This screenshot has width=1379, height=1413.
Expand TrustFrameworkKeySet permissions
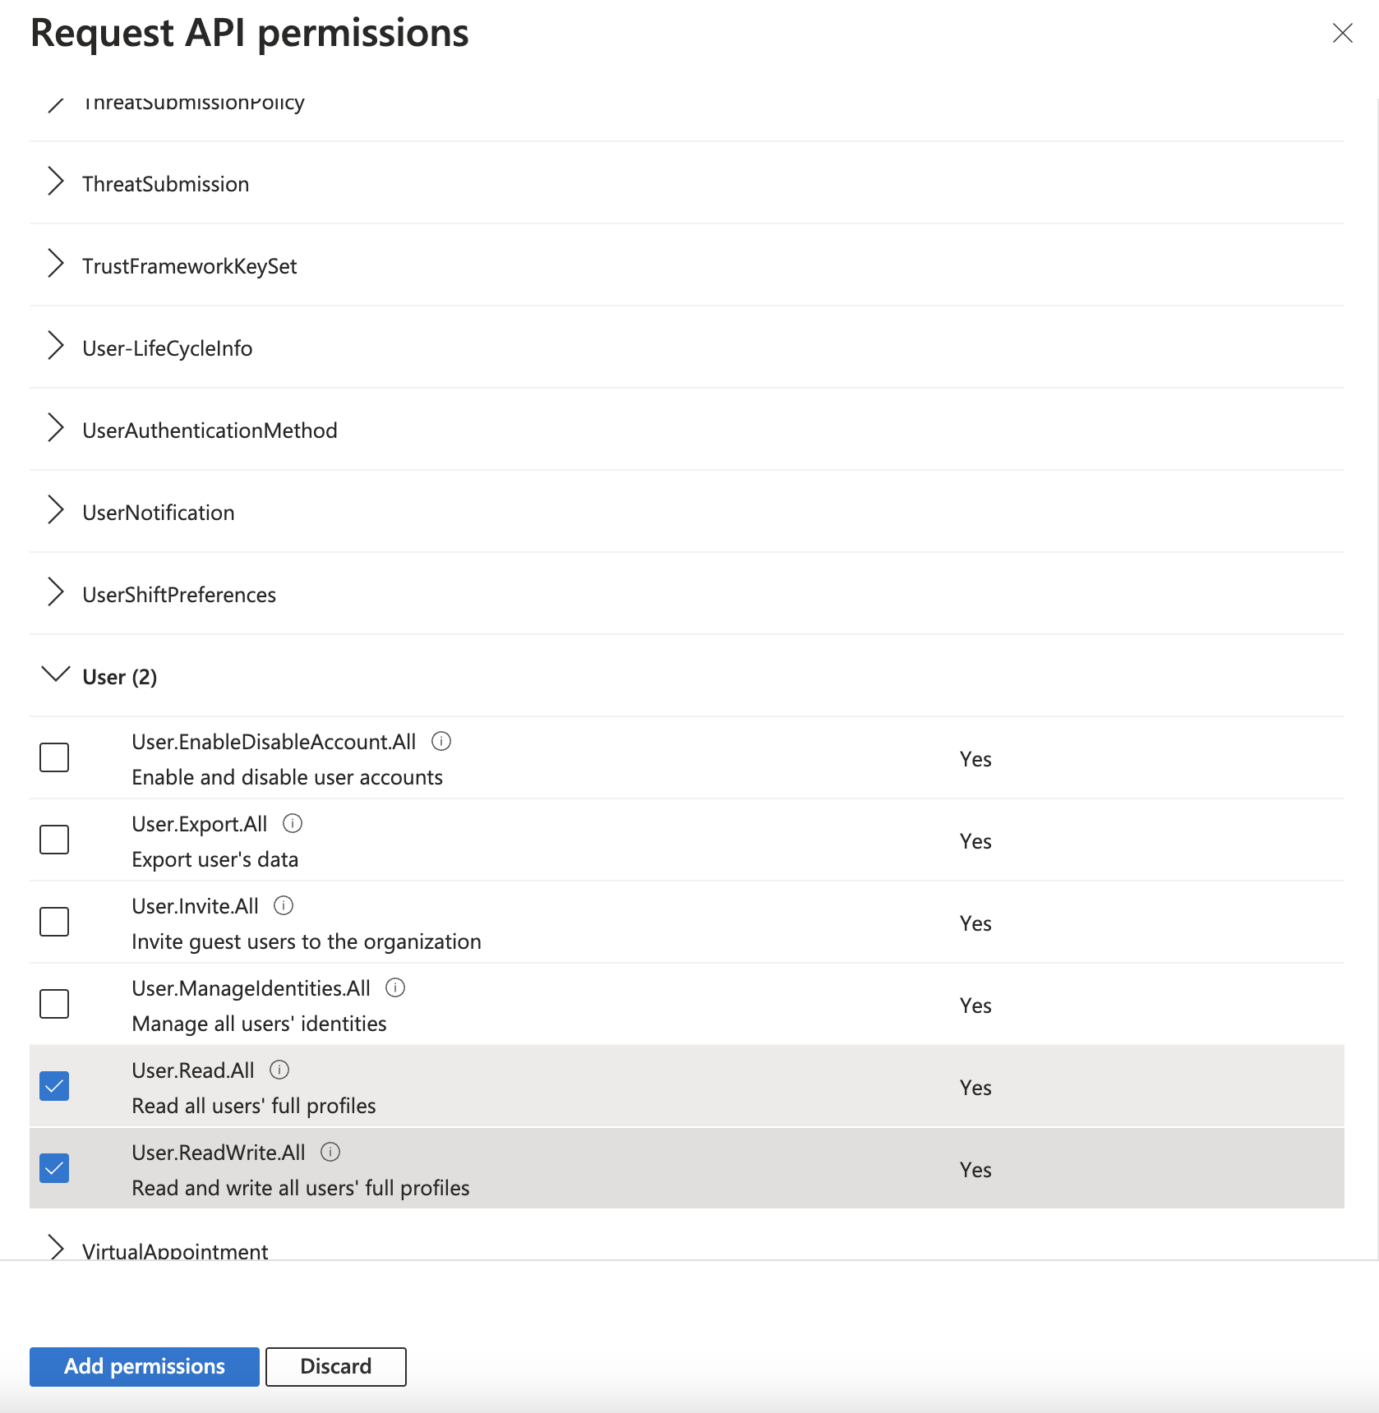click(x=56, y=265)
